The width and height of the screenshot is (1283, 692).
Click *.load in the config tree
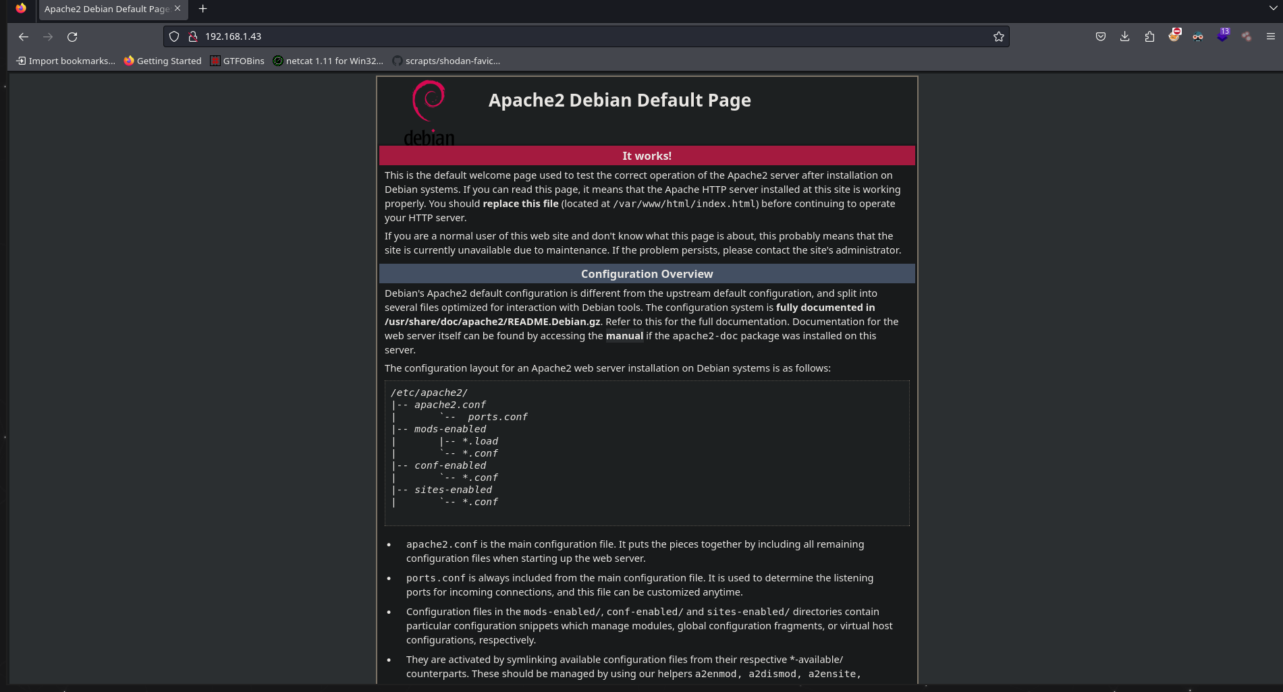tap(480, 441)
